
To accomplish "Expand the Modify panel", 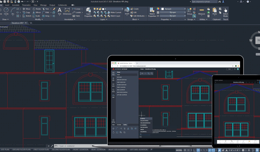I will [x=39, y=20].
